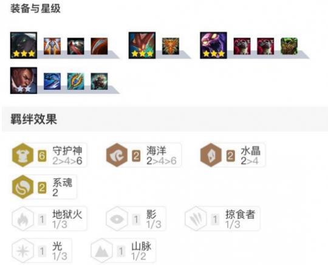Click the inactive 地狱火 flame trait

[x=23, y=219]
